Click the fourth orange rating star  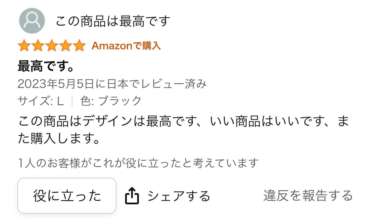click(65, 46)
